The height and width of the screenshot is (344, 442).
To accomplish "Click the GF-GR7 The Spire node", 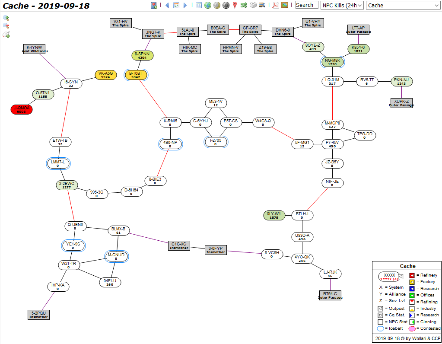I will (x=250, y=30).
